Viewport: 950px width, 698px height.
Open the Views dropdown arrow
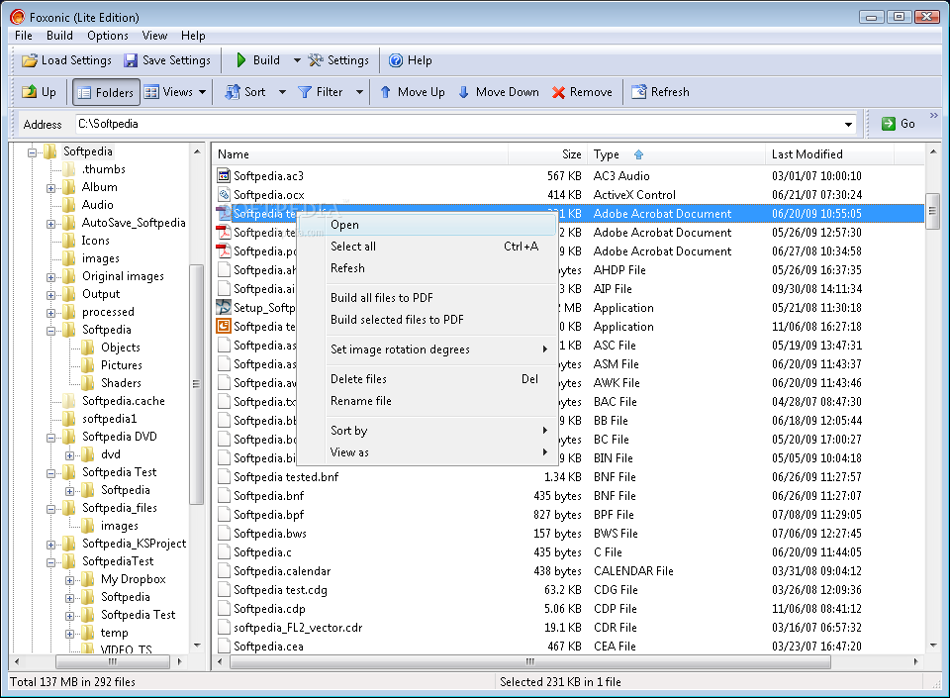coord(202,92)
